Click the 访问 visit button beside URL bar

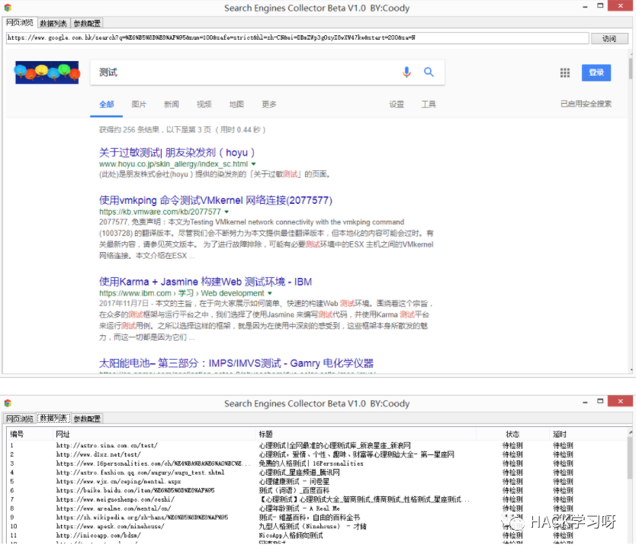(609, 39)
